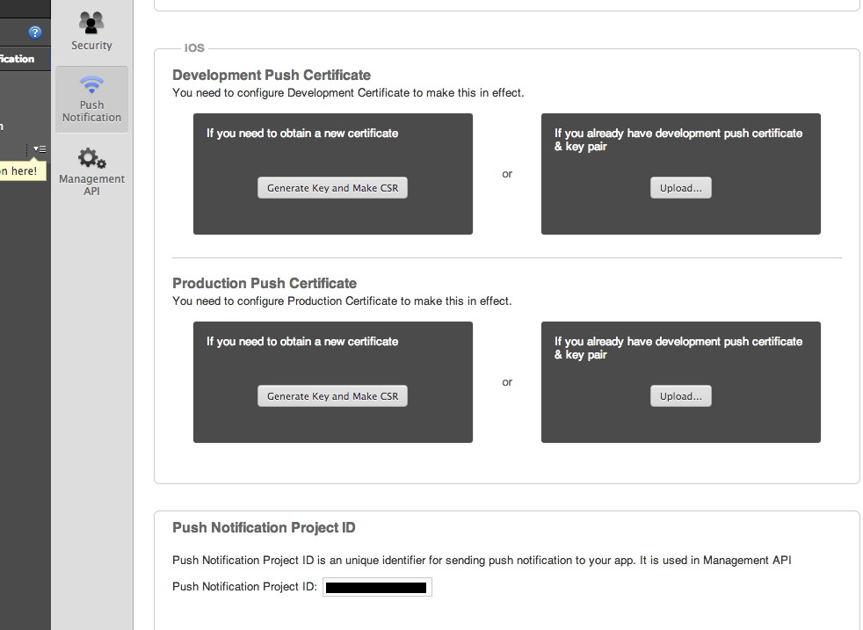Click the Development 'obtain a new certificate' text

click(302, 134)
